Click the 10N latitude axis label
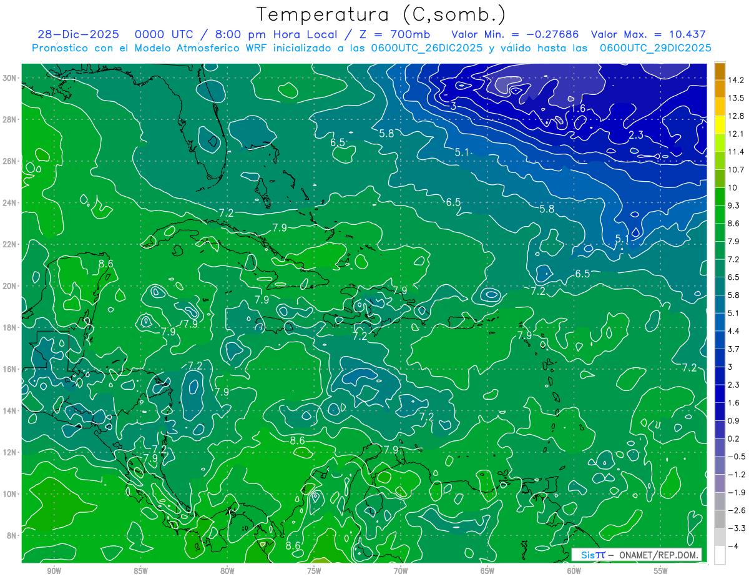The image size is (749, 579). [9, 494]
